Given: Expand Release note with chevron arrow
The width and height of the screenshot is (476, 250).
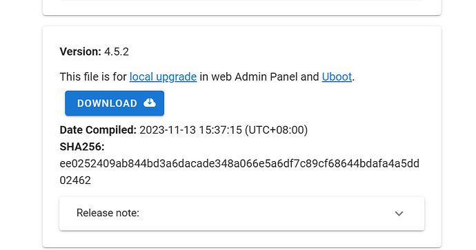Looking at the screenshot, I should pos(399,213).
